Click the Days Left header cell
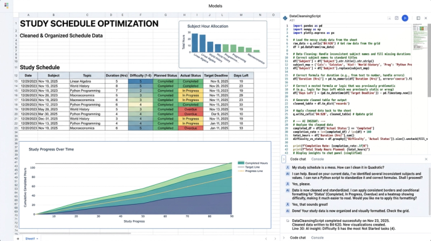The height and width of the screenshot is (241, 431). click(241, 75)
